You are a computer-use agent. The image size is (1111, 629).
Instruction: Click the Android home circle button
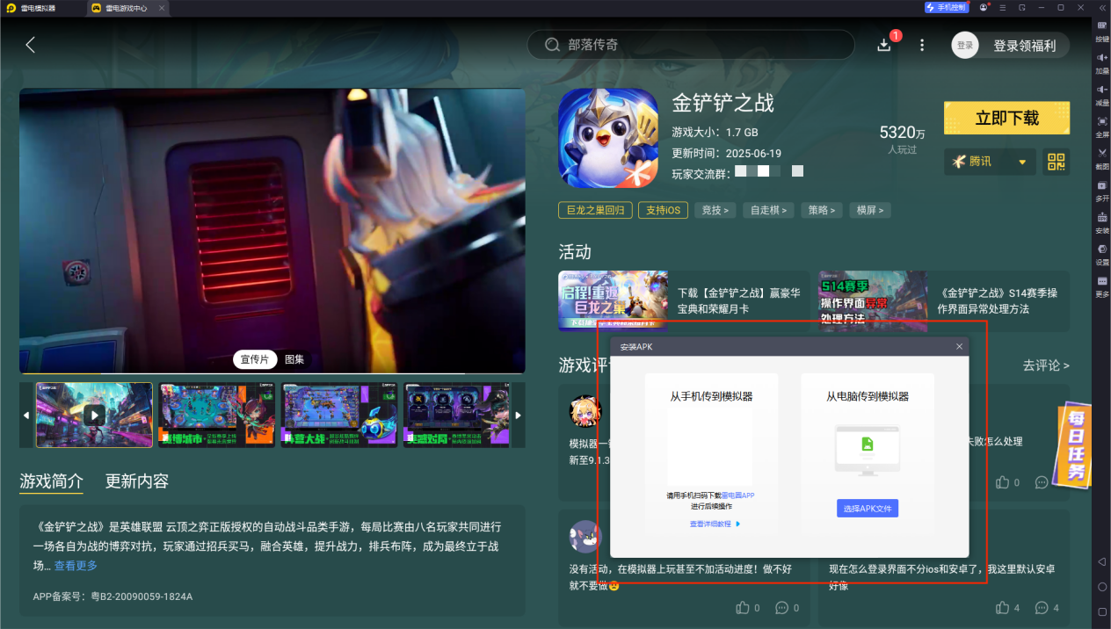tap(1102, 586)
